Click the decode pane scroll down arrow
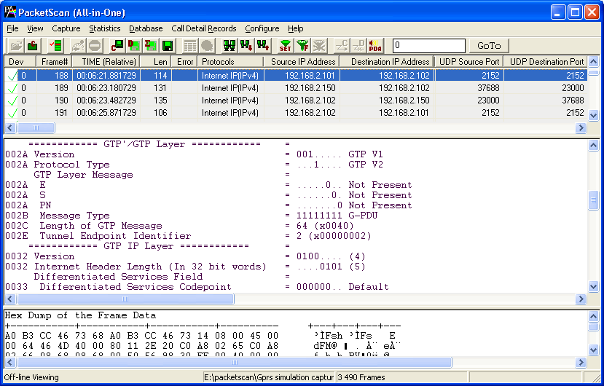Viewport: 604px width, 386px height. 593,287
